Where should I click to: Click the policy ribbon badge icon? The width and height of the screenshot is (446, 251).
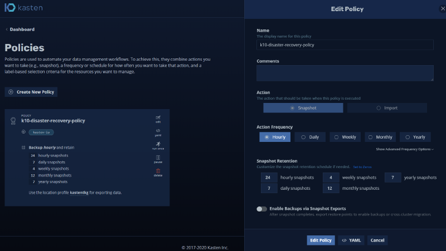click(x=13, y=121)
